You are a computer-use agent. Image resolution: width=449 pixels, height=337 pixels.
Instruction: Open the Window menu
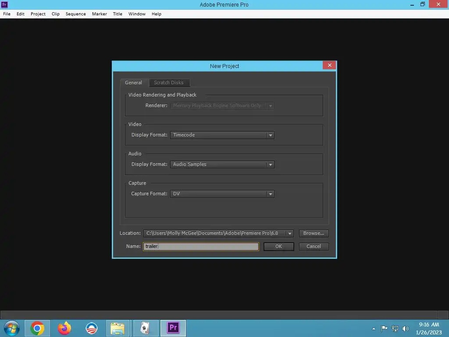pyautogui.click(x=137, y=14)
